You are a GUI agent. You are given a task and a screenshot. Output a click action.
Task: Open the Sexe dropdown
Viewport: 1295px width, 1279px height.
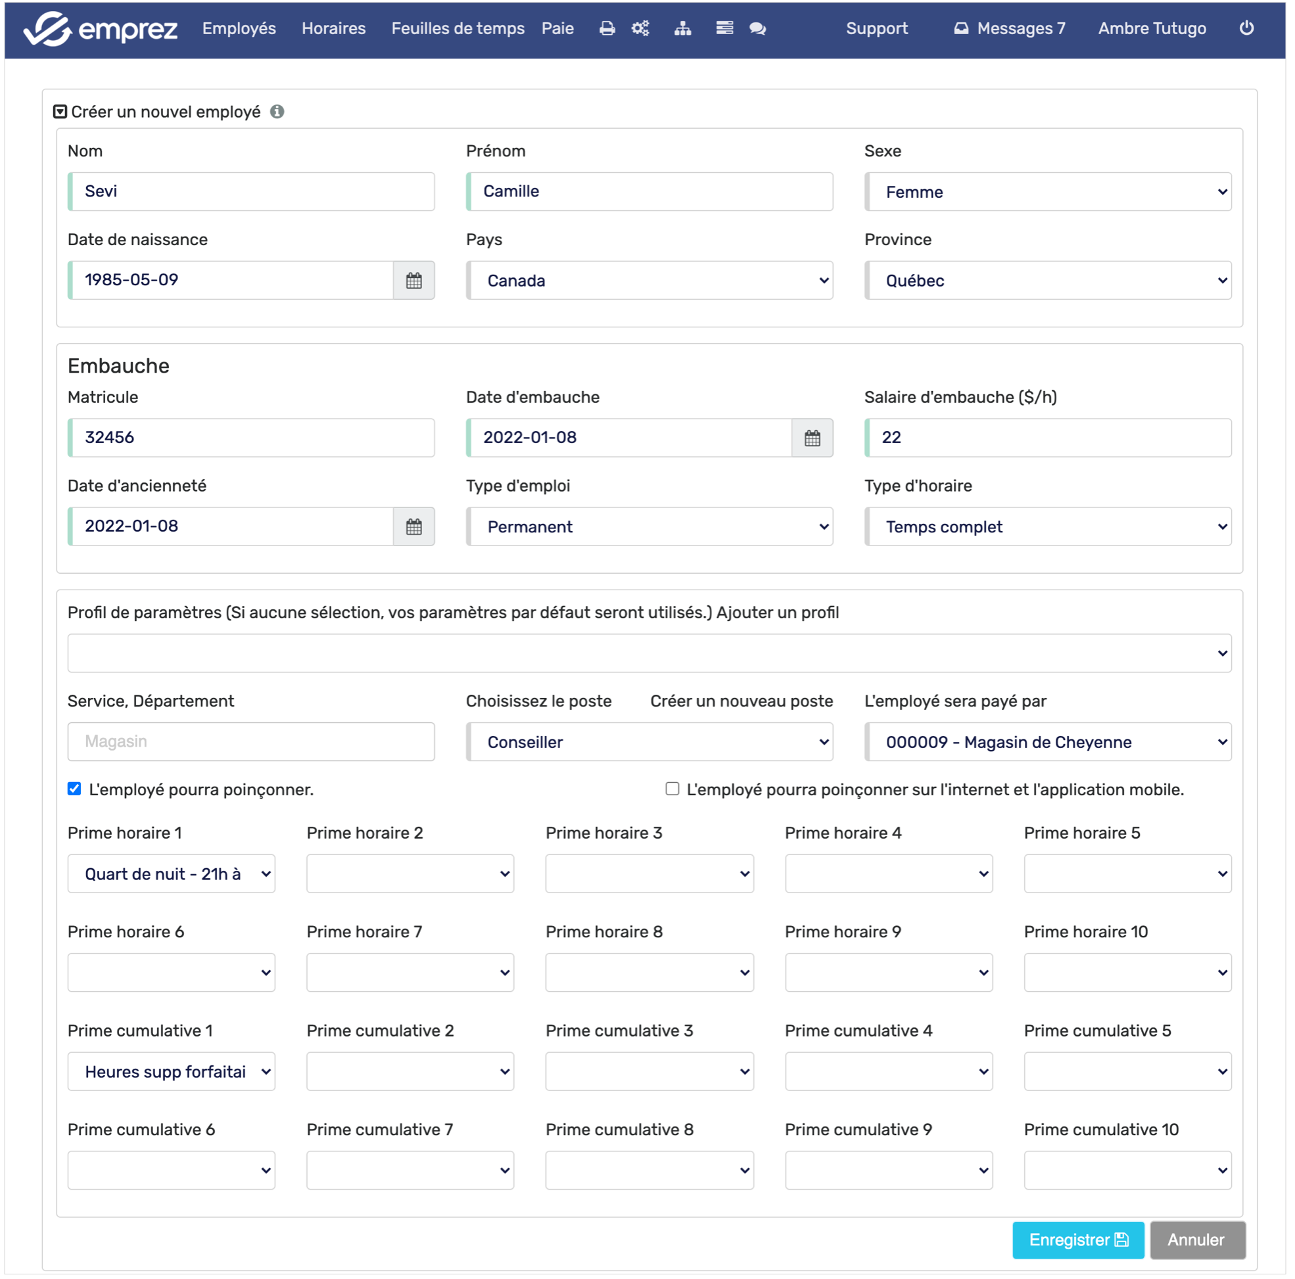1048,192
